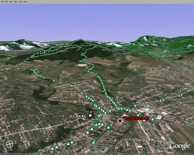The width and height of the screenshot is (194, 155).
Task: Select the small GCNaker-Utkeresztezodes placemark icon
Action: point(8,68)
